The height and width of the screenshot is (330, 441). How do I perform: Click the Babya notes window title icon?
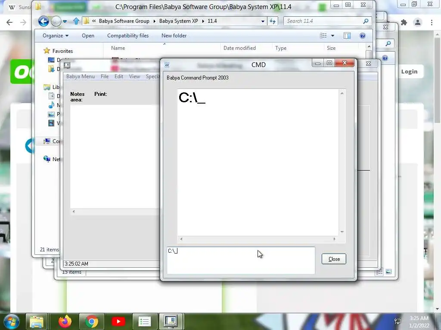67,65
